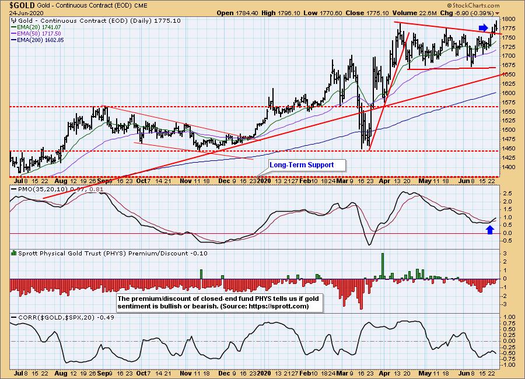525x379 pixels.
Task: Click the PHYS premium/discount explanation text box
Action: tap(220, 303)
